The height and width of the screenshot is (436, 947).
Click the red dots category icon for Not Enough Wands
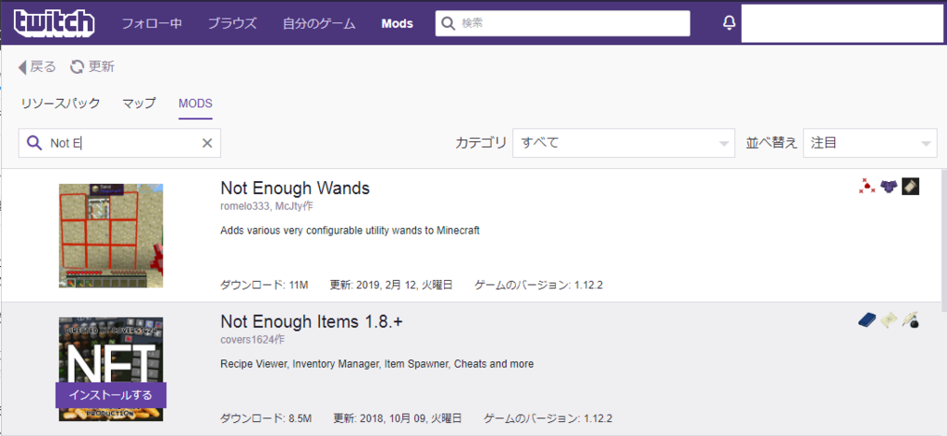coord(867,187)
